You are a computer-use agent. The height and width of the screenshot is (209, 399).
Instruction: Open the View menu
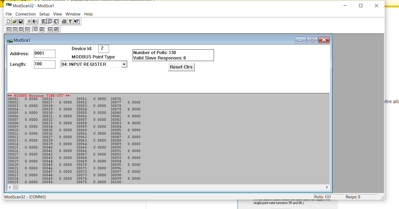pyautogui.click(x=58, y=14)
